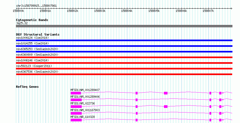Open variant label nsv6360809 (Sedlazeck2020)
Viewport: 240px width, 123px height.
point(37,55)
